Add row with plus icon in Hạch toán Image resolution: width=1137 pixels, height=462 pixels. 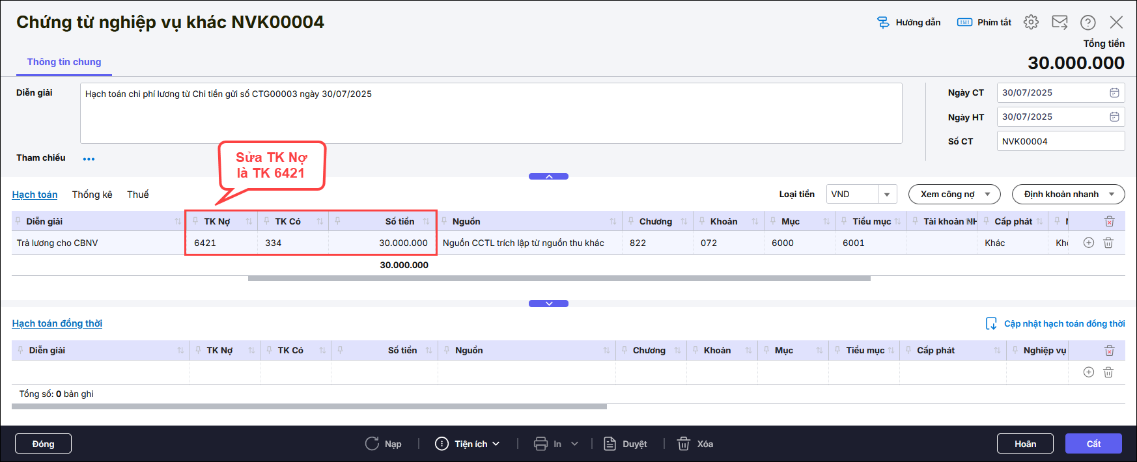click(x=1088, y=243)
